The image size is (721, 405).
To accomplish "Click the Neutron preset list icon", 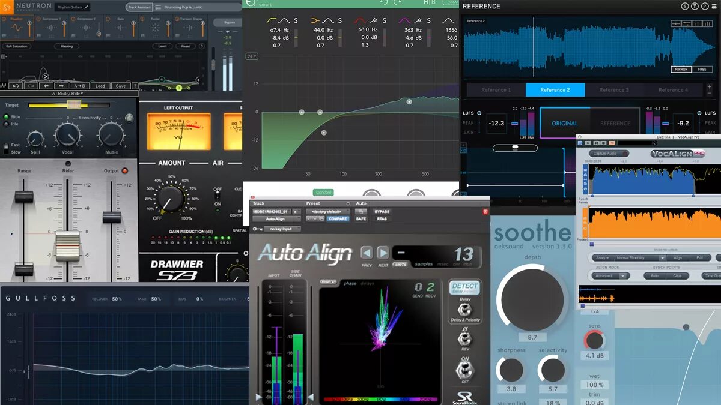I will tap(158, 7).
